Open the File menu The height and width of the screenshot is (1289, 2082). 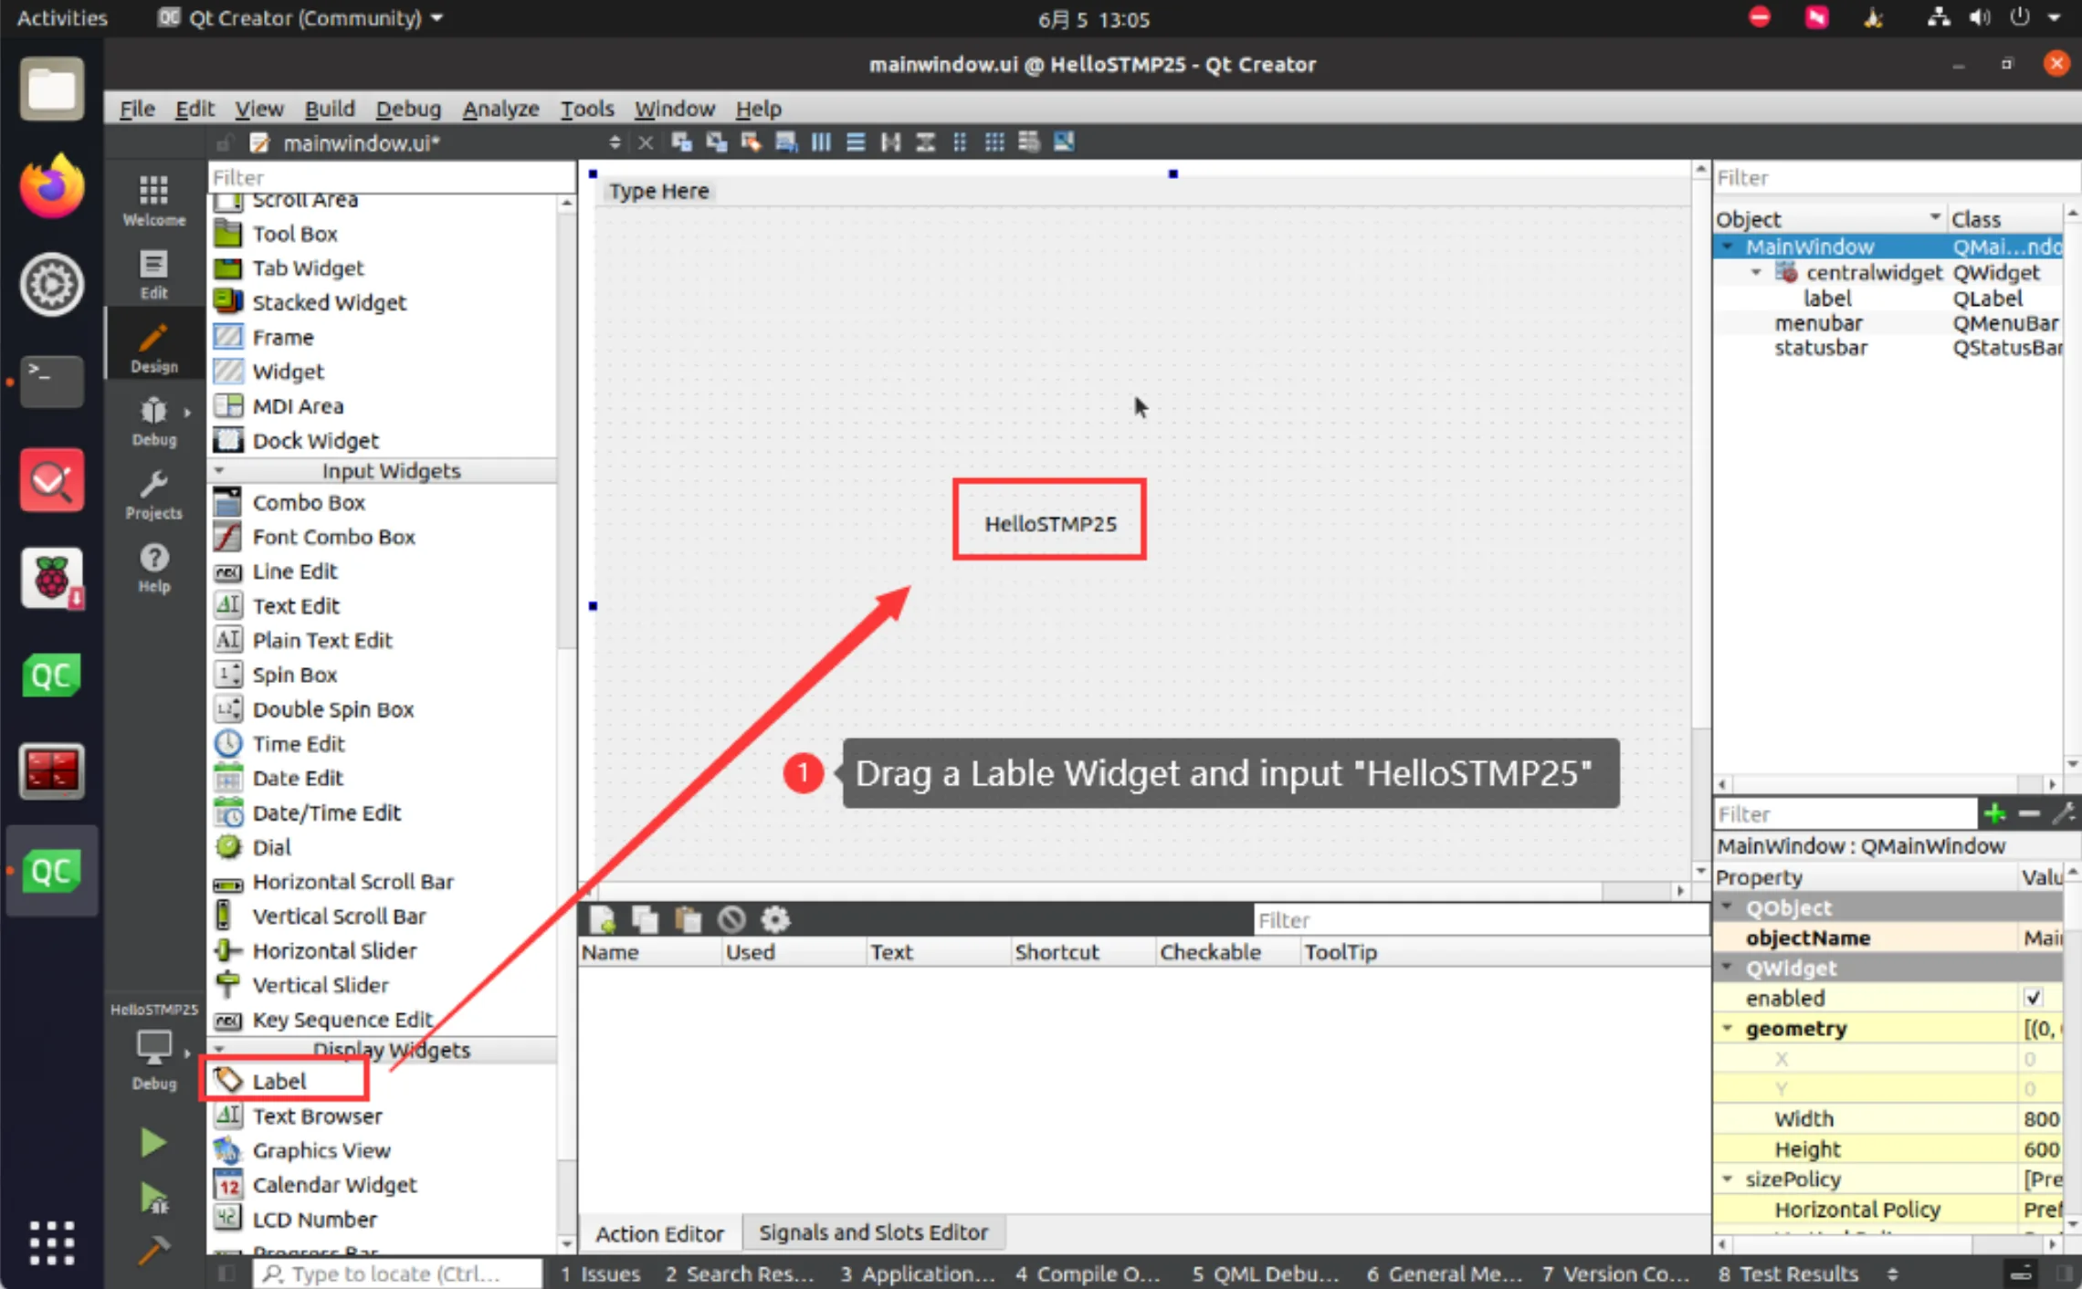pyautogui.click(x=137, y=109)
